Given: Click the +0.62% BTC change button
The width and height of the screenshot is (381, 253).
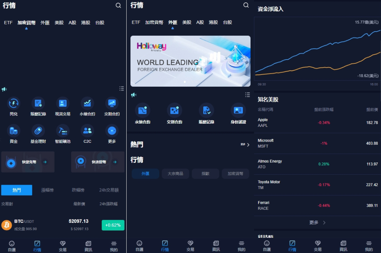Looking at the screenshot, I should coord(113,225).
